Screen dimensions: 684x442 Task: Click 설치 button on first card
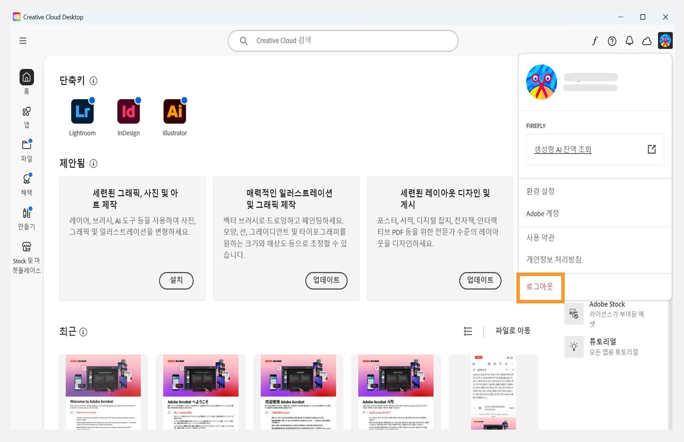point(176,280)
